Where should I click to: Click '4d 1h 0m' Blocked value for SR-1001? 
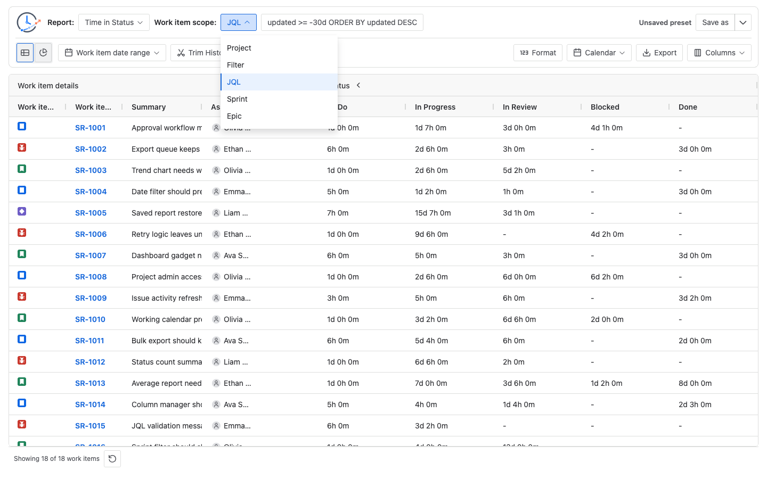(x=607, y=128)
